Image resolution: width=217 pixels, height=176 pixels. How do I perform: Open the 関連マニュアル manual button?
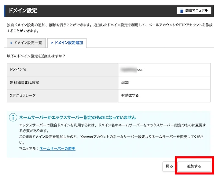tap(194, 10)
